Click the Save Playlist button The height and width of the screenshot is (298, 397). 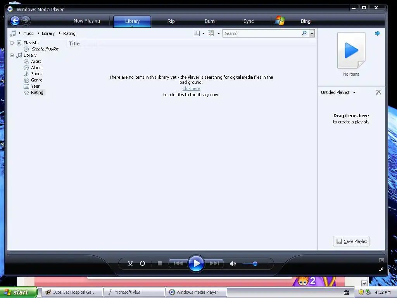(x=351, y=241)
